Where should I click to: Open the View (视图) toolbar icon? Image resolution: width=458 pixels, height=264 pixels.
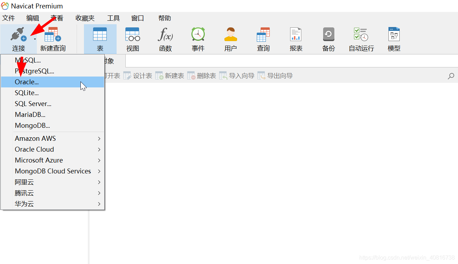pos(133,35)
